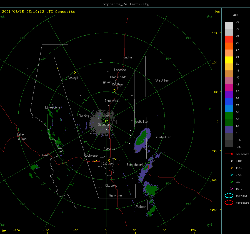Click the cyan 'current' ellipse icon

(229, 196)
